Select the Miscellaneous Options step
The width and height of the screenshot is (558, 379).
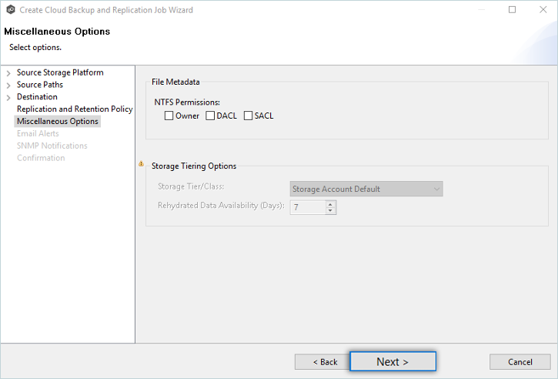57,121
